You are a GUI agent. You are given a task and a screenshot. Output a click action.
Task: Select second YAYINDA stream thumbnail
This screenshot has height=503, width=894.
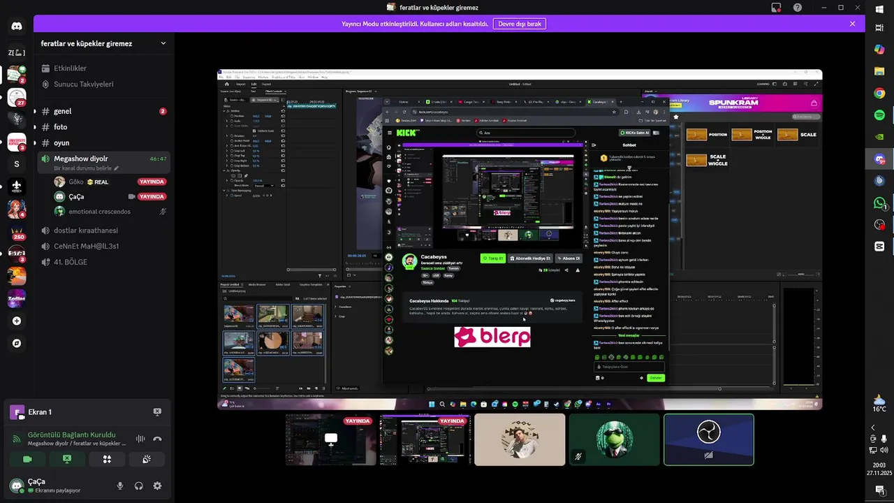pyautogui.click(x=425, y=439)
